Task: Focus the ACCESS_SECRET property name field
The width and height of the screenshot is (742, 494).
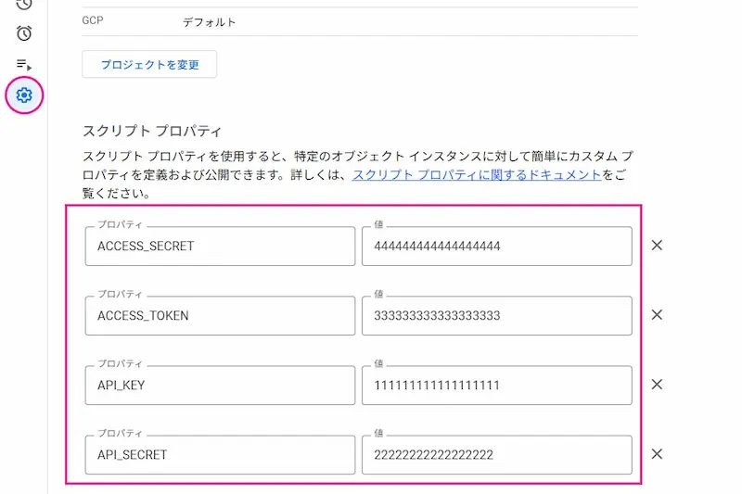Action: coord(219,247)
